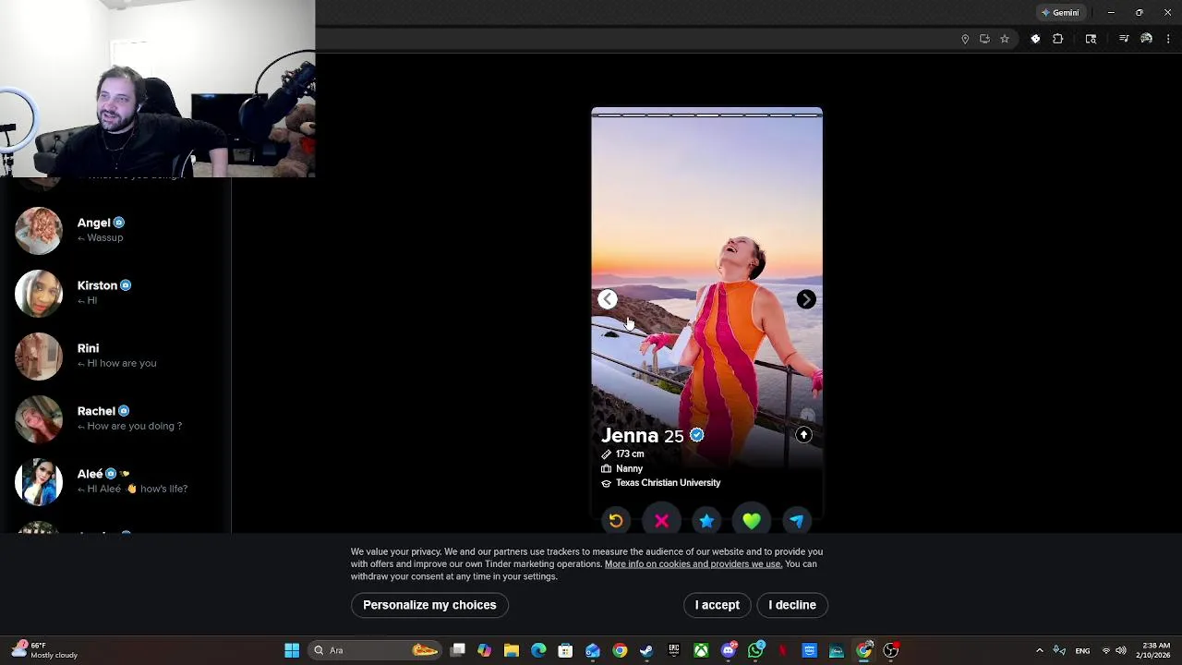
Task: Show next photo with right arrow
Action: [806, 299]
